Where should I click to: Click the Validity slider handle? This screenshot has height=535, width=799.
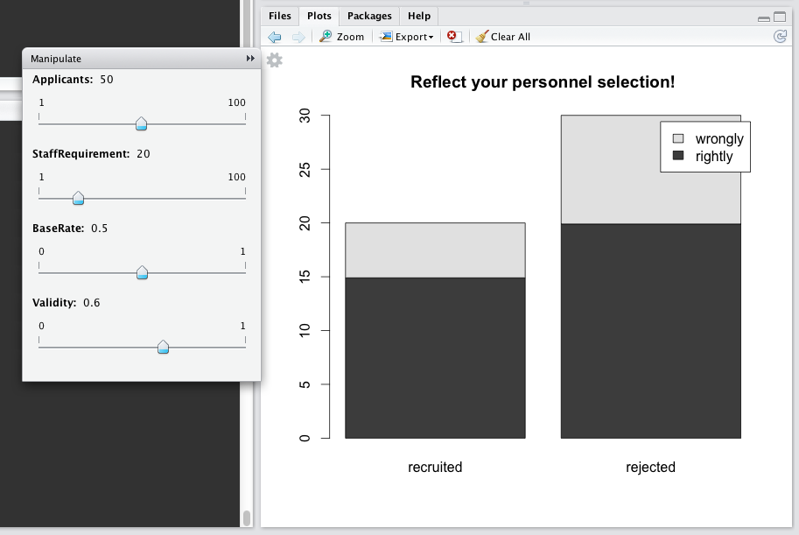coord(163,348)
